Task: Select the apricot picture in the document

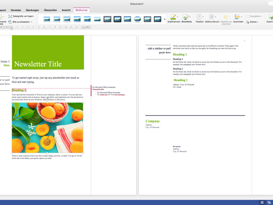Action: pyautogui.click(x=48, y=128)
